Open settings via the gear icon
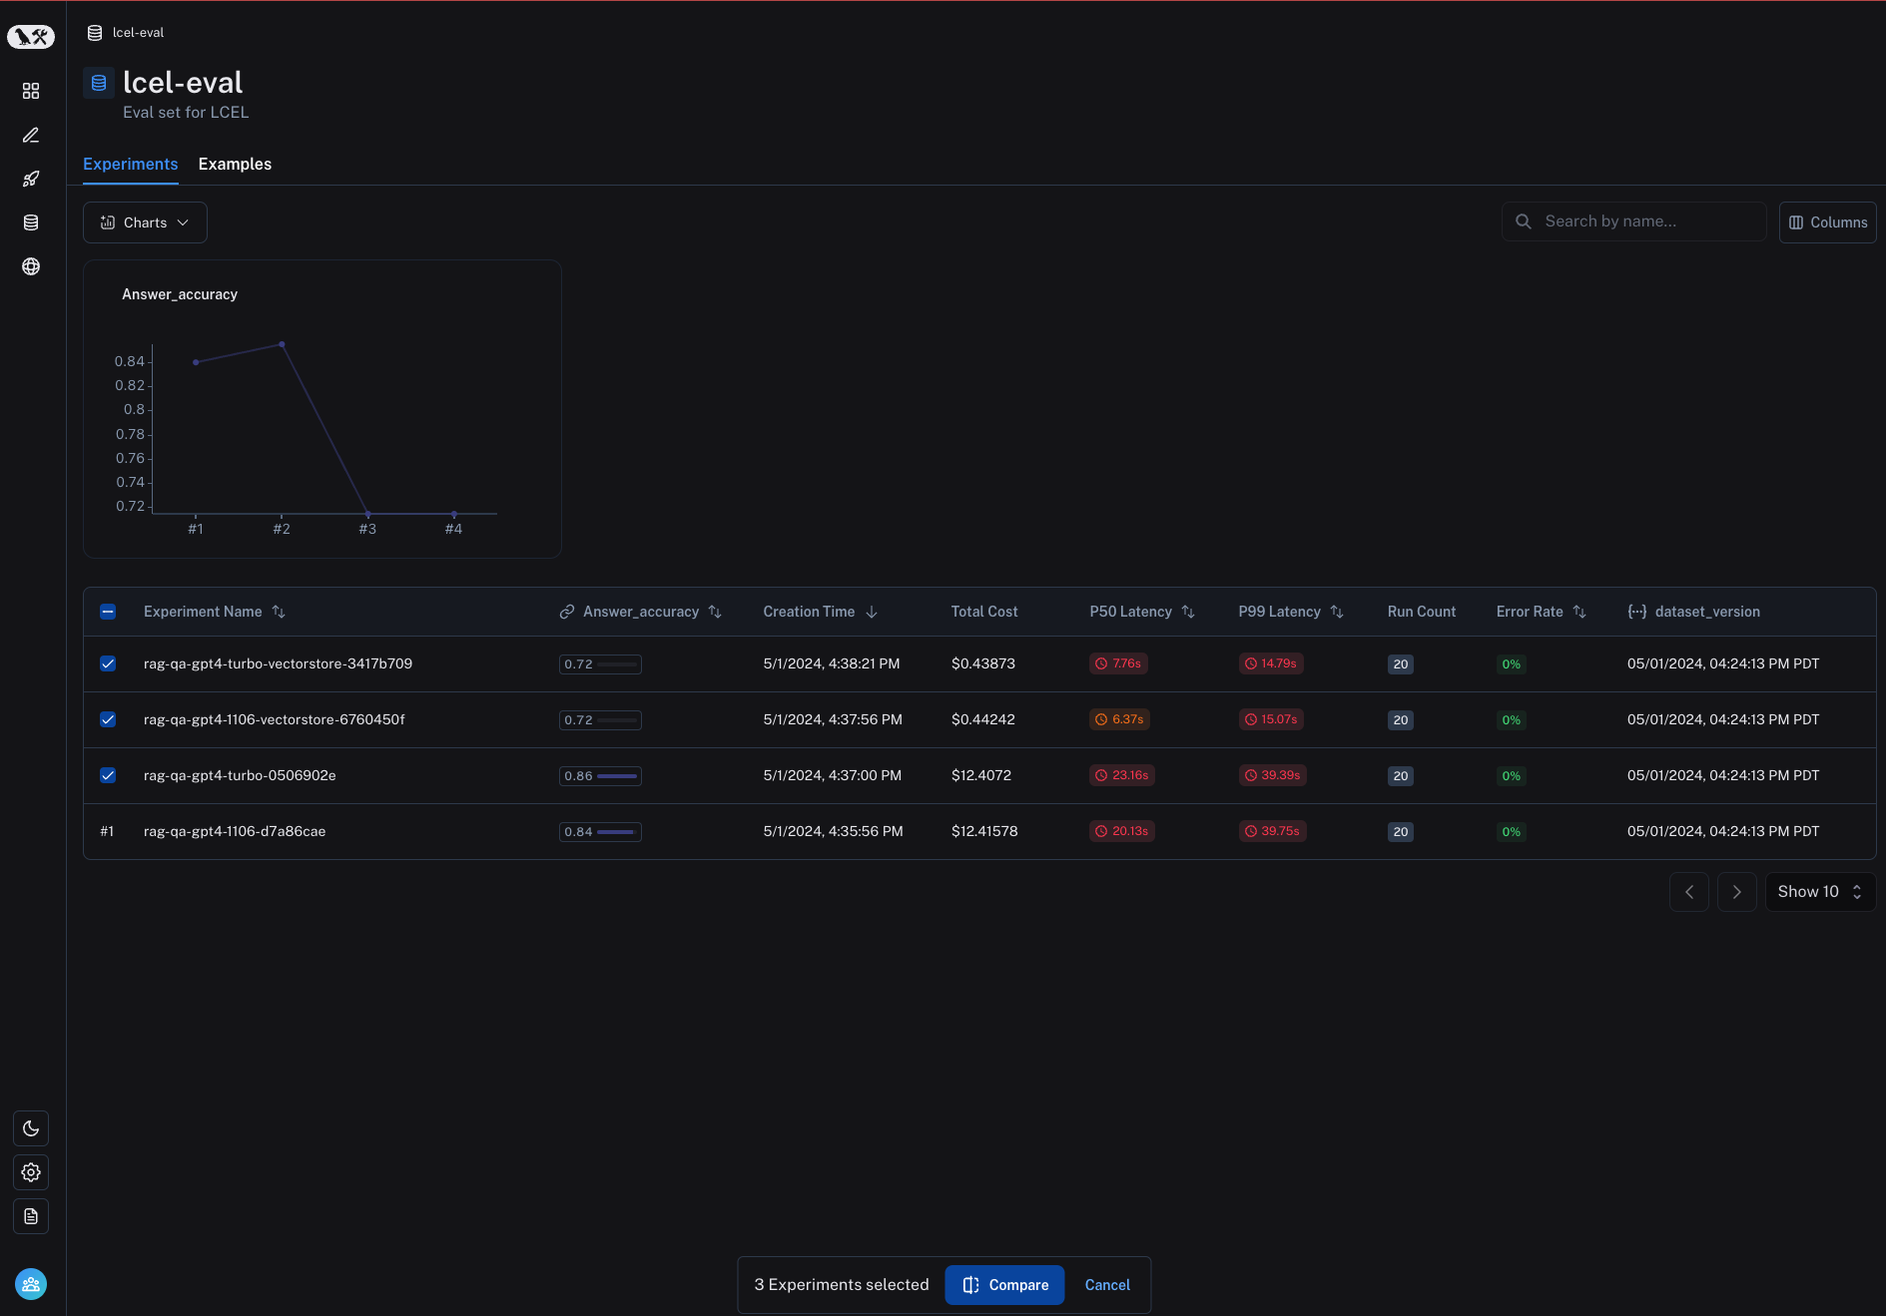The image size is (1886, 1316). pos(31,1172)
